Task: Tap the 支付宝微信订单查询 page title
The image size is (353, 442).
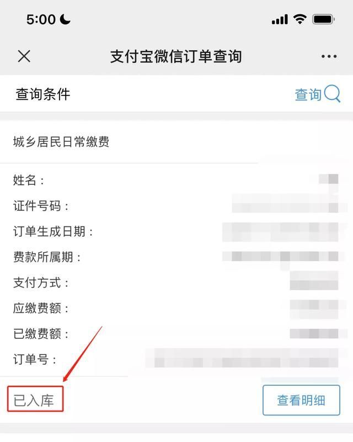Action: (176, 56)
